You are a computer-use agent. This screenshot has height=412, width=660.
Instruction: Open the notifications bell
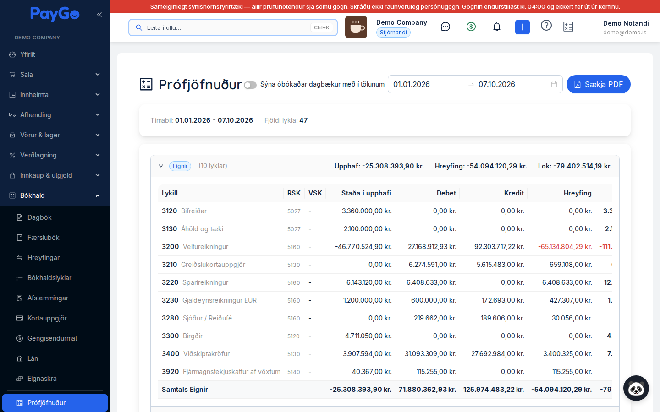(497, 27)
